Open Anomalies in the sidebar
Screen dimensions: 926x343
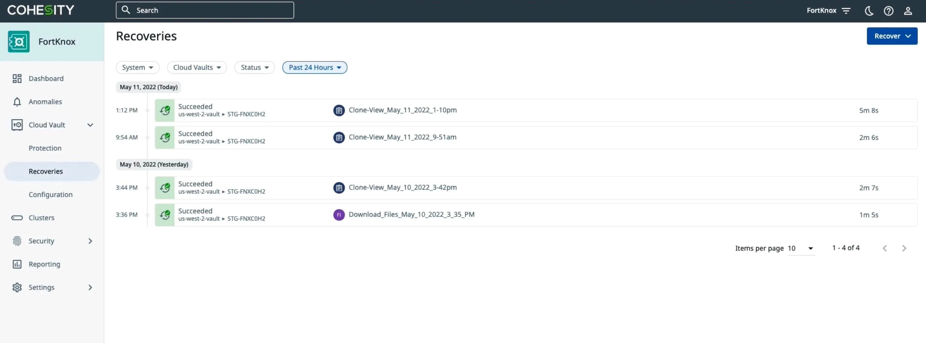(x=45, y=102)
